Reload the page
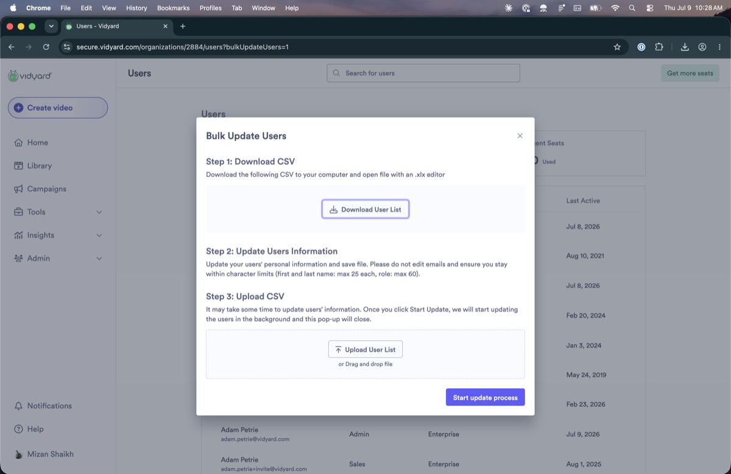Image resolution: width=731 pixels, height=474 pixels. [x=46, y=47]
